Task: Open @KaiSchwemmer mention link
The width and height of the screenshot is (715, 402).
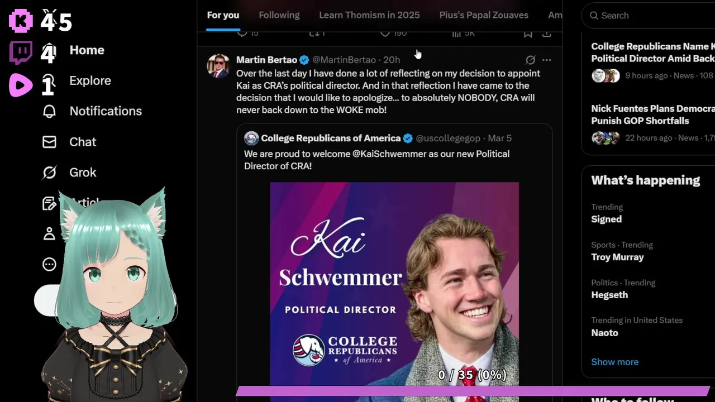Action: click(389, 154)
